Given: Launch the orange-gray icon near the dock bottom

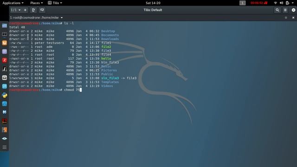Looking at the screenshot, I should [5, 130].
